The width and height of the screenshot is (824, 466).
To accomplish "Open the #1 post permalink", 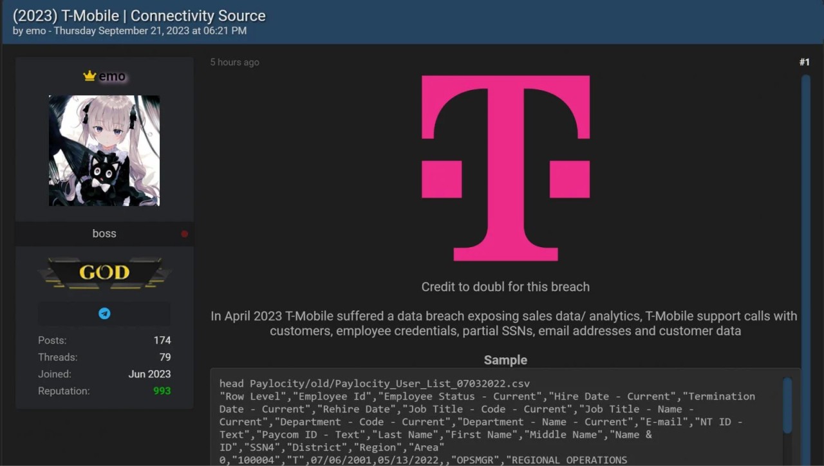I will (804, 62).
